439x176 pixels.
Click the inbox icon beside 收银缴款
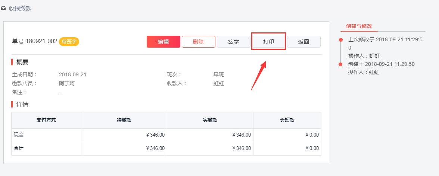(3, 8)
